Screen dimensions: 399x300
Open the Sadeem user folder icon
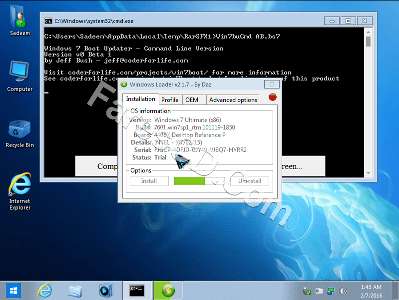coord(19,21)
